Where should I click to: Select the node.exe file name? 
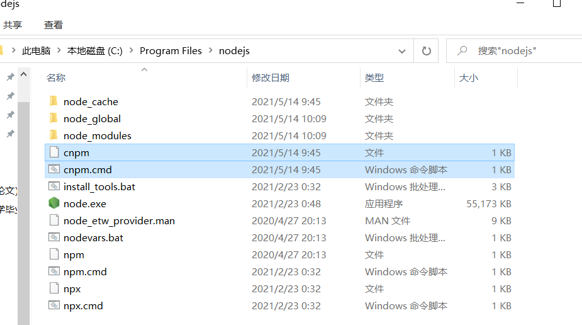tap(85, 204)
